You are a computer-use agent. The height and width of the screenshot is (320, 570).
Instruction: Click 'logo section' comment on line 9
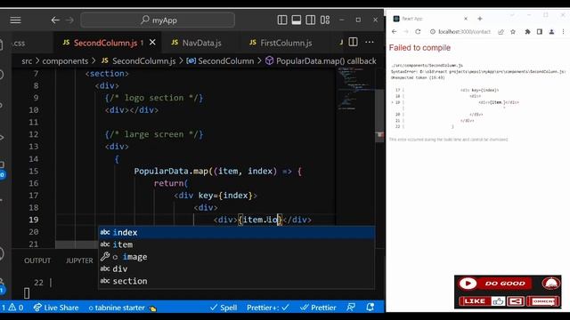click(154, 98)
